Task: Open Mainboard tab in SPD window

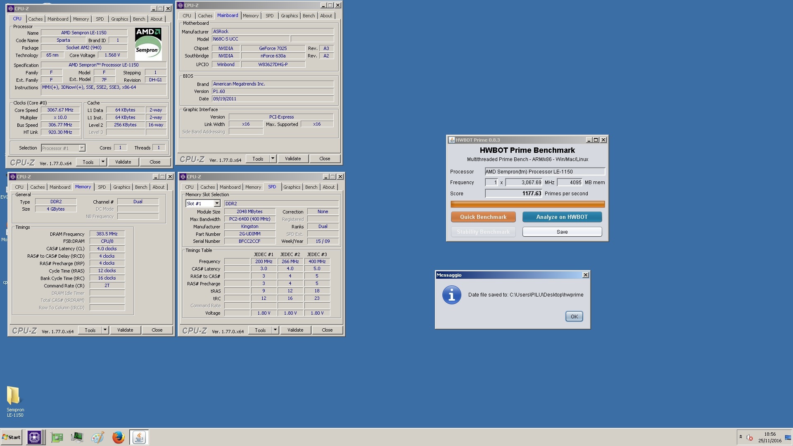Action: [230, 187]
